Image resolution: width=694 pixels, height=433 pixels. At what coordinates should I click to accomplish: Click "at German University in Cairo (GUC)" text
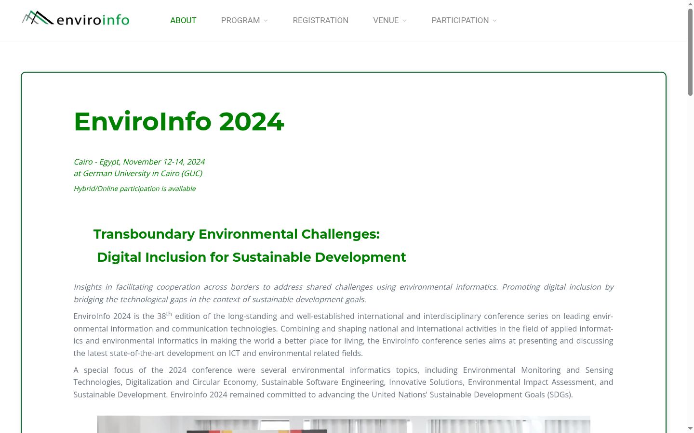pyautogui.click(x=138, y=173)
